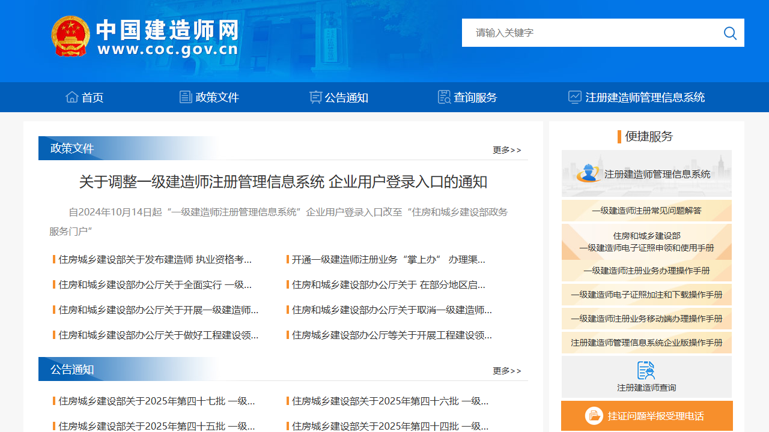
Task: Click the magnifier icon to search
Action: (730, 33)
